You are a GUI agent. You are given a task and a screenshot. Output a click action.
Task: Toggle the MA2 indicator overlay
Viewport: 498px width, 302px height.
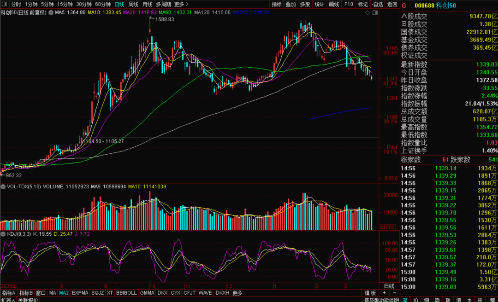64,293
